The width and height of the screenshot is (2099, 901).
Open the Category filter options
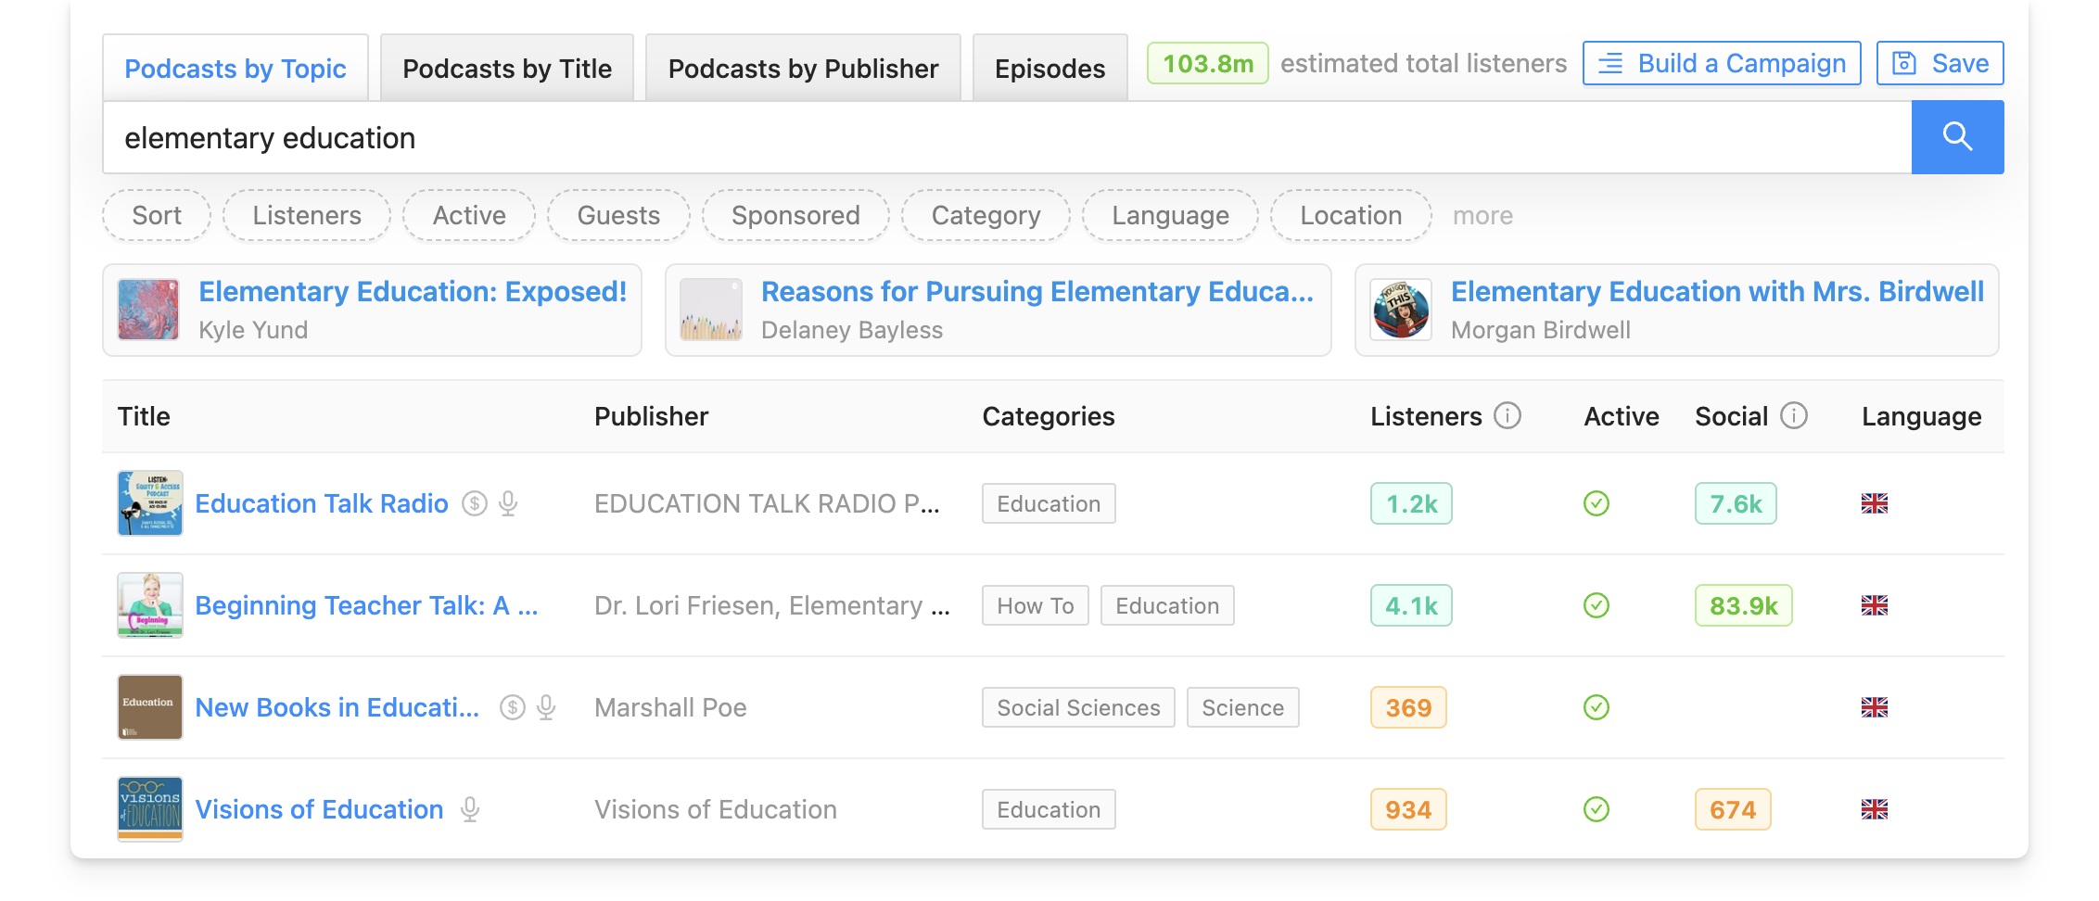click(986, 215)
